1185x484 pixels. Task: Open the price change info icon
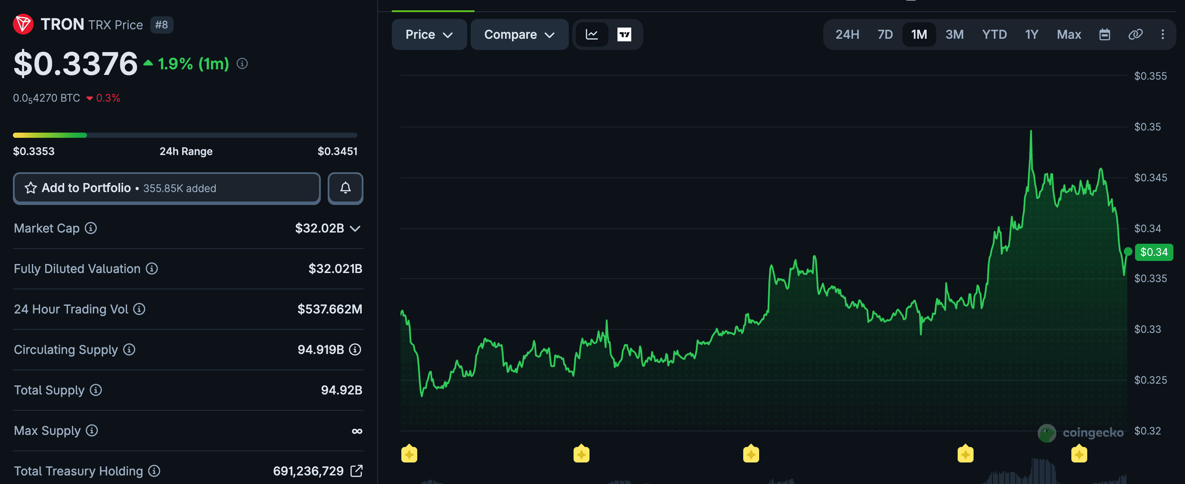pos(242,63)
